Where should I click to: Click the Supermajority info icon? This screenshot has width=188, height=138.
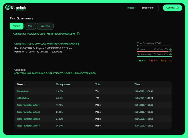coord(171,54)
